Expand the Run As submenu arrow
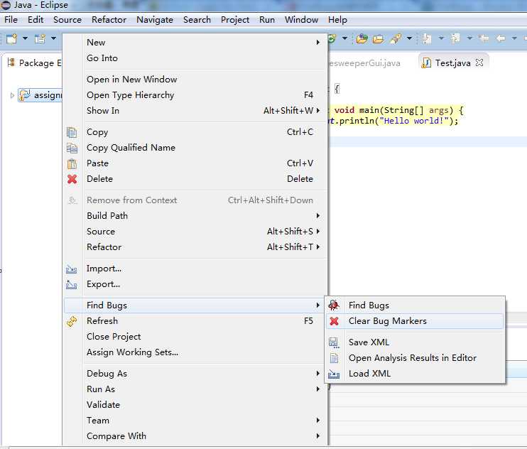This screenshot has width=527, height=449. tap(317, 389)
